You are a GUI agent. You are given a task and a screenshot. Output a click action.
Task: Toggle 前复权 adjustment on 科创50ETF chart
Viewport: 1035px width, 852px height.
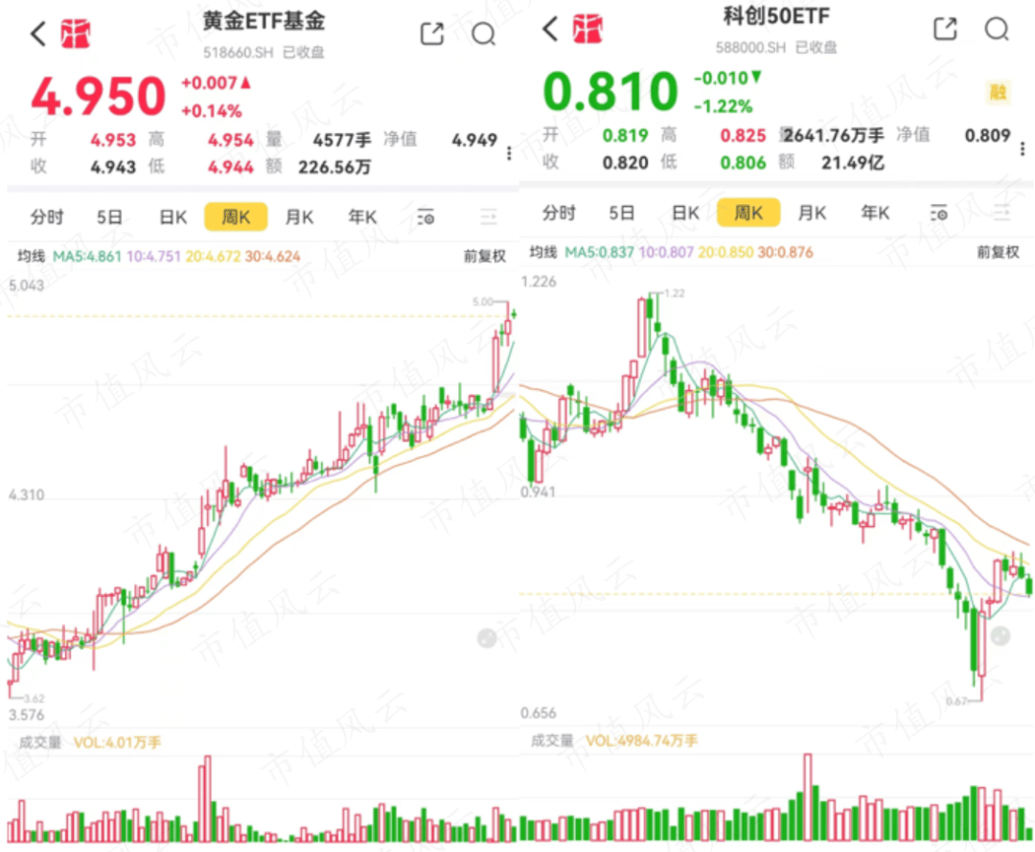pos(996,252)
